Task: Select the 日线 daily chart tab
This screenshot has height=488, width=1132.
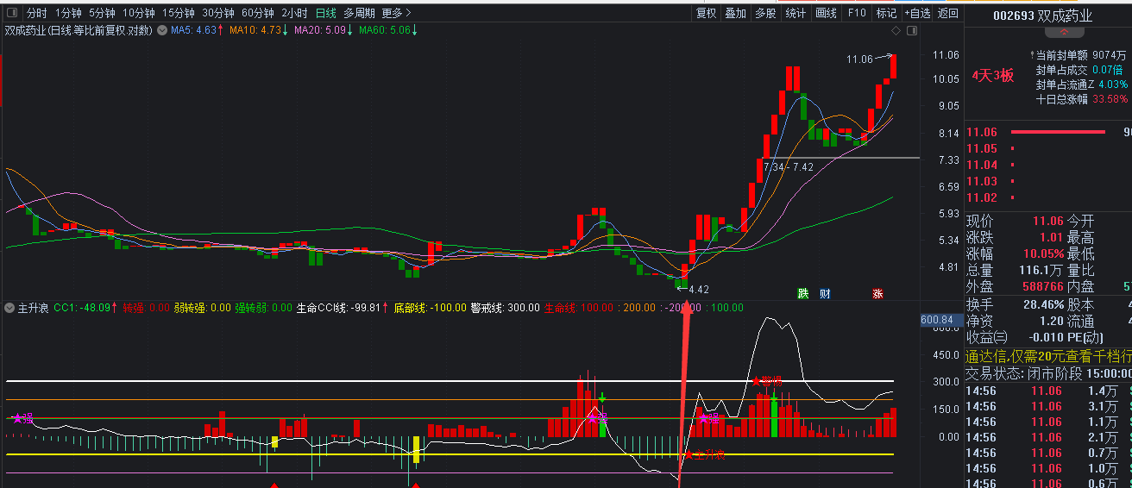Action: (325, 13)
